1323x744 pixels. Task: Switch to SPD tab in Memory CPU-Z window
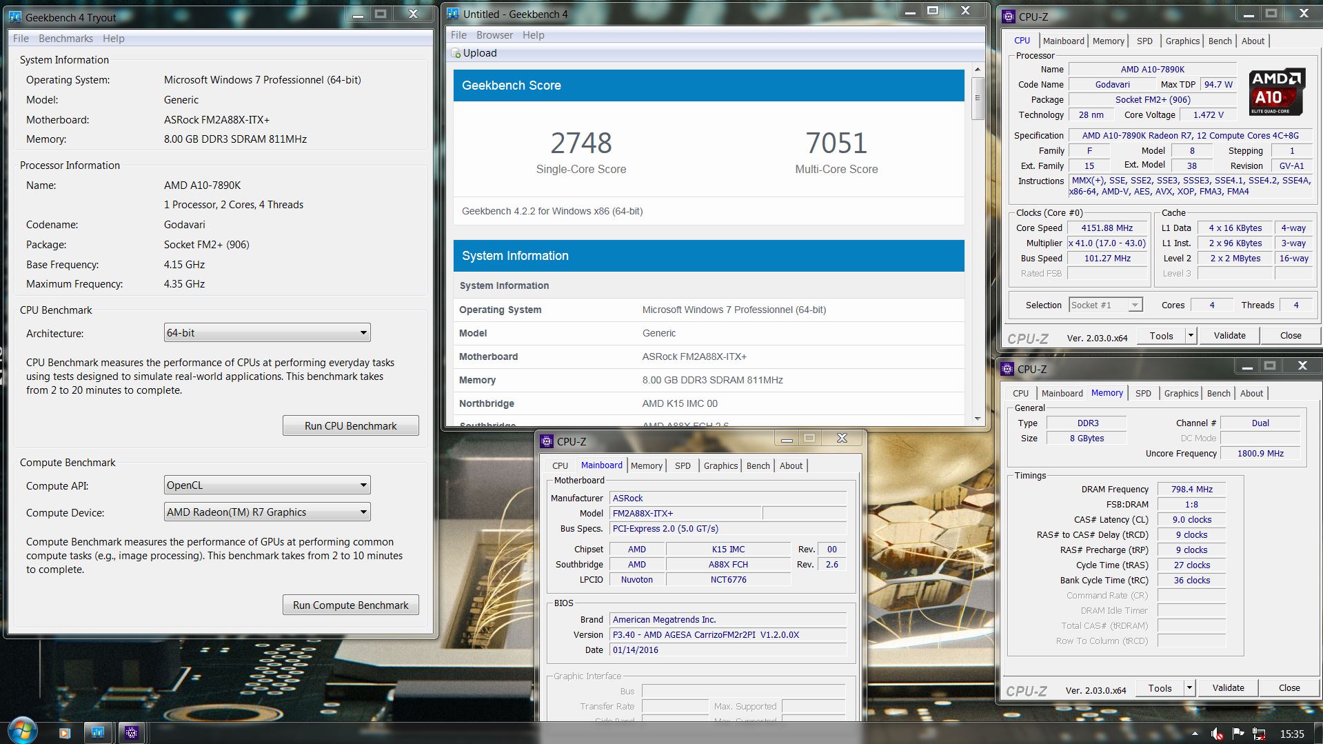(1143, 394)
